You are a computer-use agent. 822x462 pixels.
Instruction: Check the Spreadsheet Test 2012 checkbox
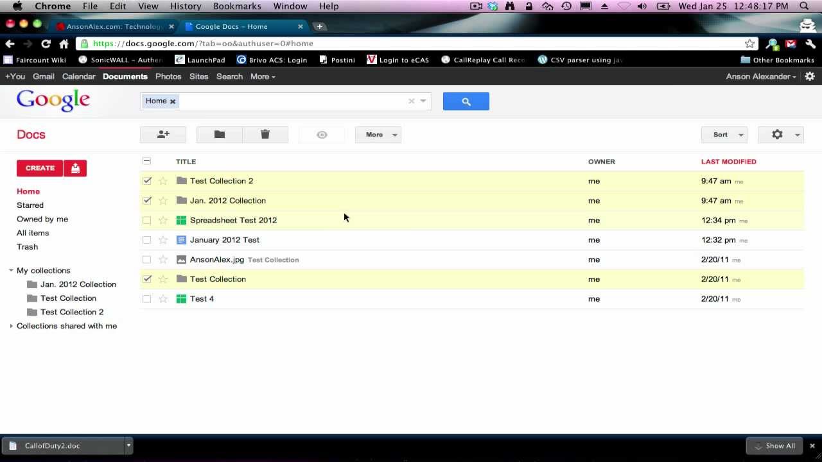click(147, 220)
